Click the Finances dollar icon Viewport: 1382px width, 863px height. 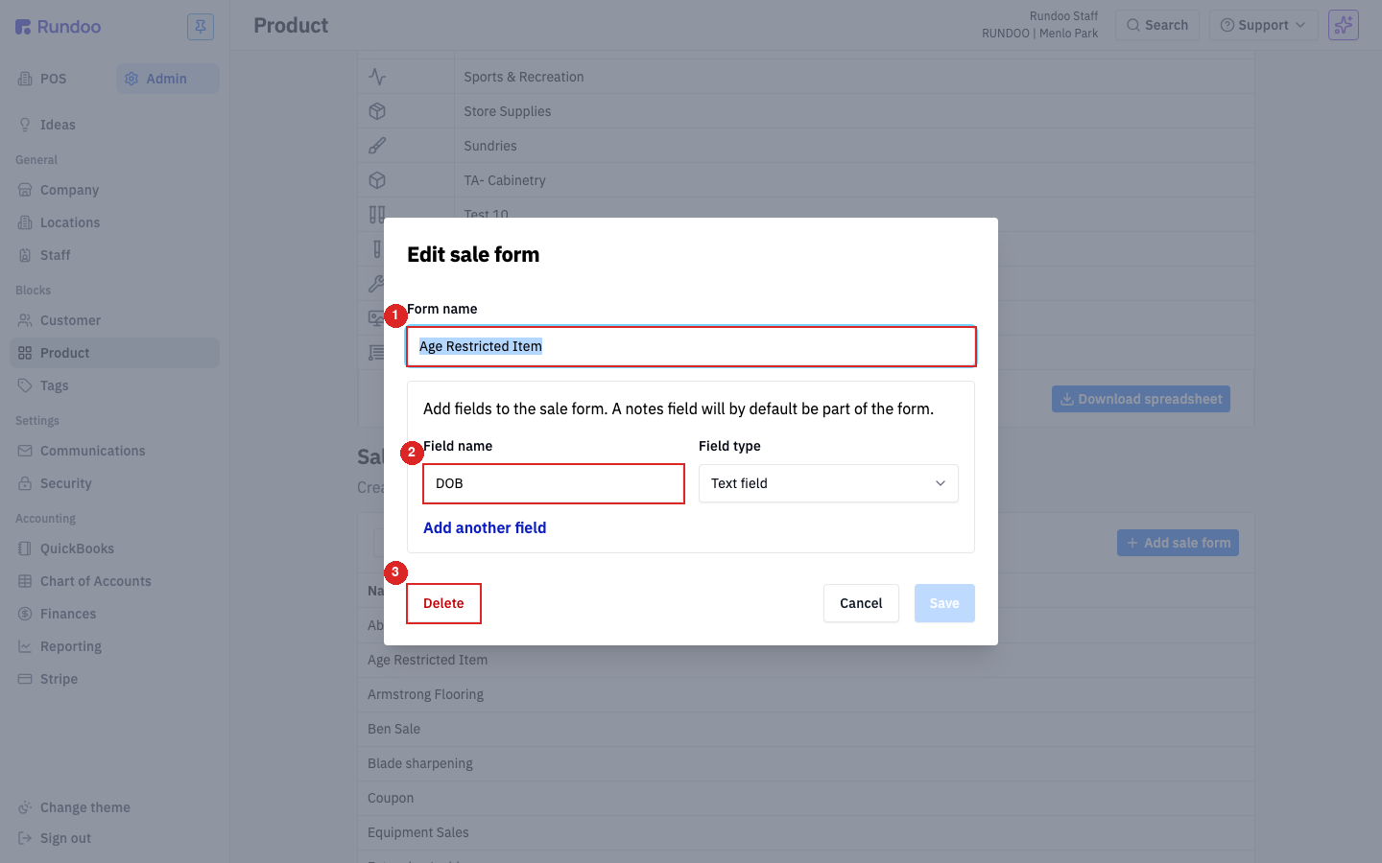(25, 614)
